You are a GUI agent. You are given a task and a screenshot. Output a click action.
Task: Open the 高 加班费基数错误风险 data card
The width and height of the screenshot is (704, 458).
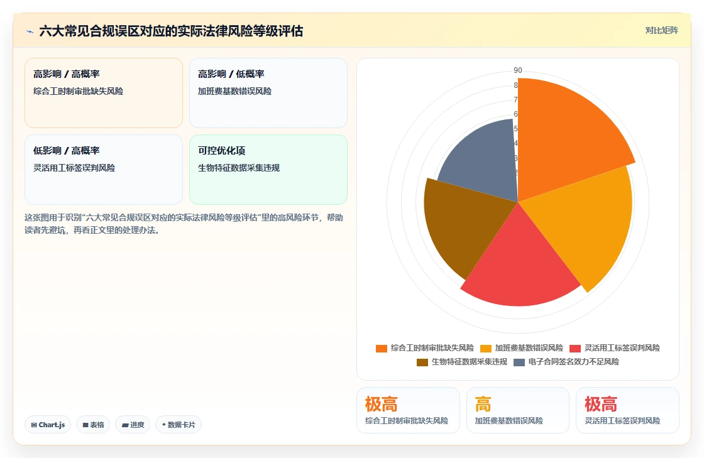pyautogui.click(x=518, y=410)
